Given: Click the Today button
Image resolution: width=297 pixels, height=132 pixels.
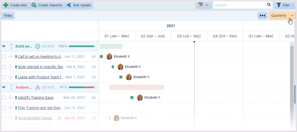Looking at the screenshot, I should 8,16.
